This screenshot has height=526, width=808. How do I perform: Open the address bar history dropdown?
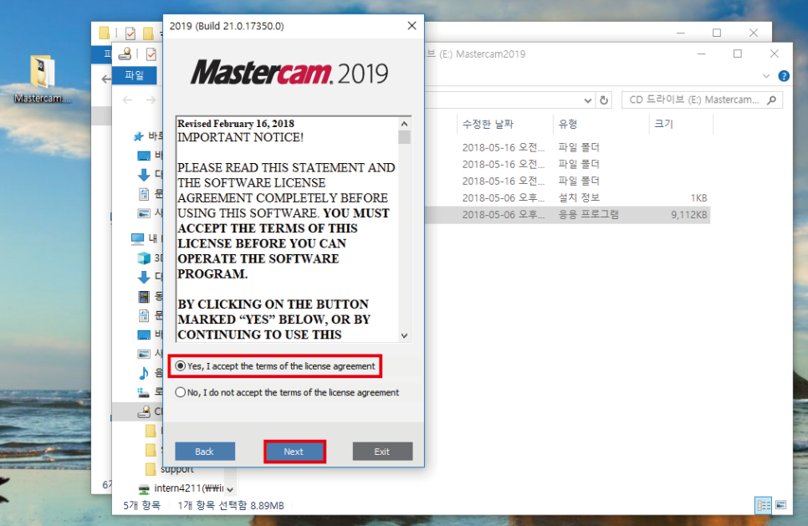(x=587, y=100)
